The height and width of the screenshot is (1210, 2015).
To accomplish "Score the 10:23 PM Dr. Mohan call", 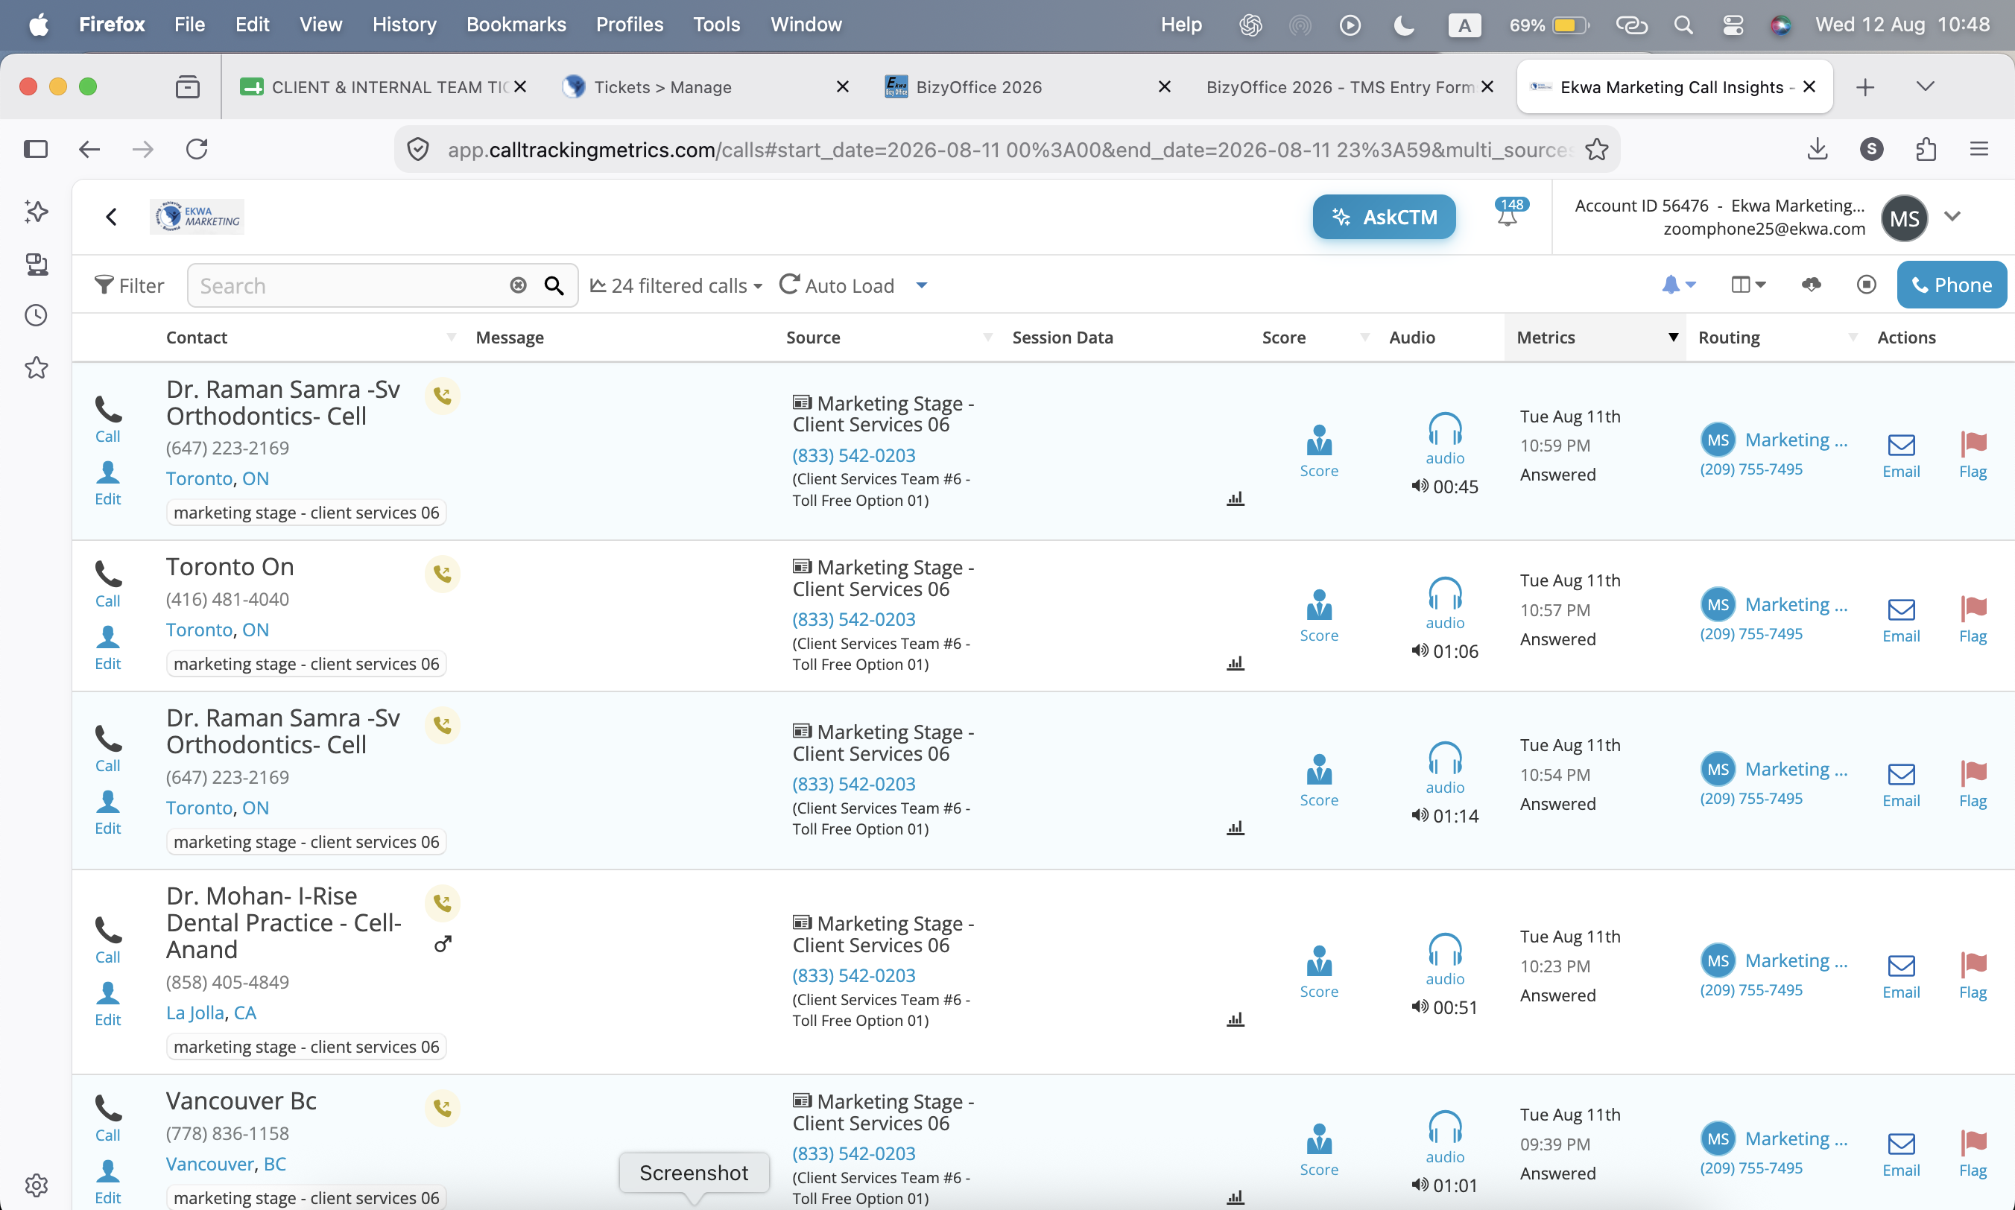I will (1318, 973).
